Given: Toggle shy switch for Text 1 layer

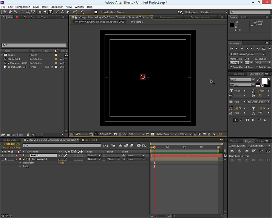Looking at the screenshot, I should point(59,156).
